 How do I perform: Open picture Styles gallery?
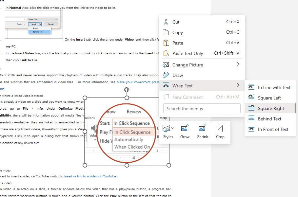168,132
